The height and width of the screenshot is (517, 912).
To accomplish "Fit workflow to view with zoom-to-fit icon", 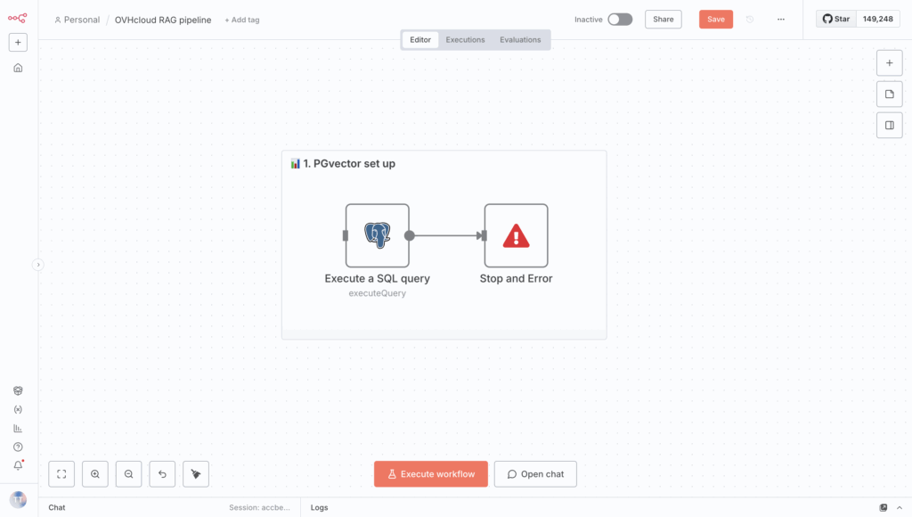I will 61,474.
